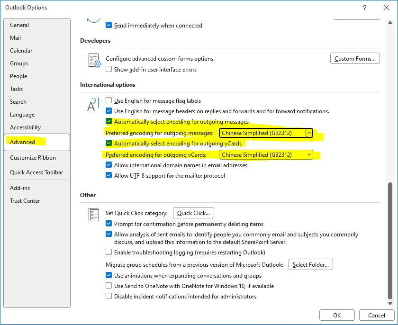Screen dimensions: 398x325
Task: Enable Use Send to OneNote with OneNote
Action: tap(109, 286)
